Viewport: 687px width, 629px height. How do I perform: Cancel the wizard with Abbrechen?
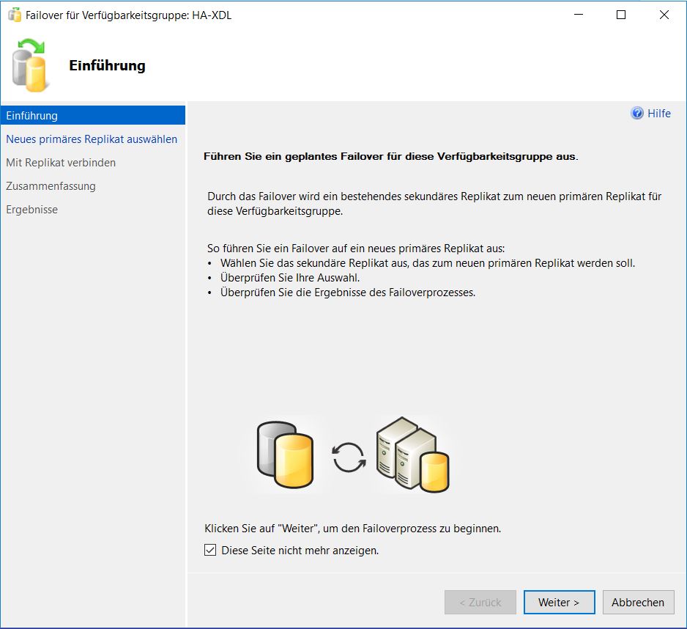pos(638,602)
